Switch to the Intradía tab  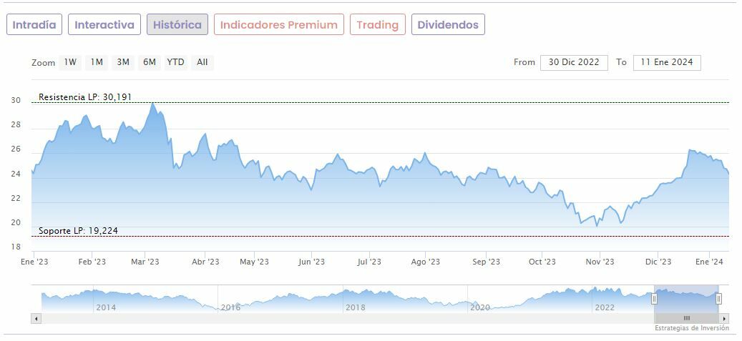point(34,24)
